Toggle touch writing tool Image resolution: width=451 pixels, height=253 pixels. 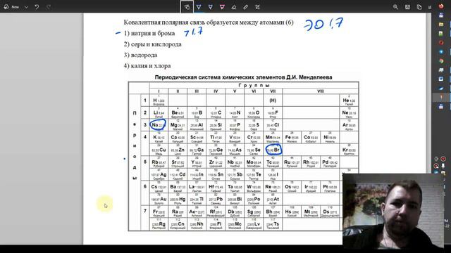pos(187,7)
